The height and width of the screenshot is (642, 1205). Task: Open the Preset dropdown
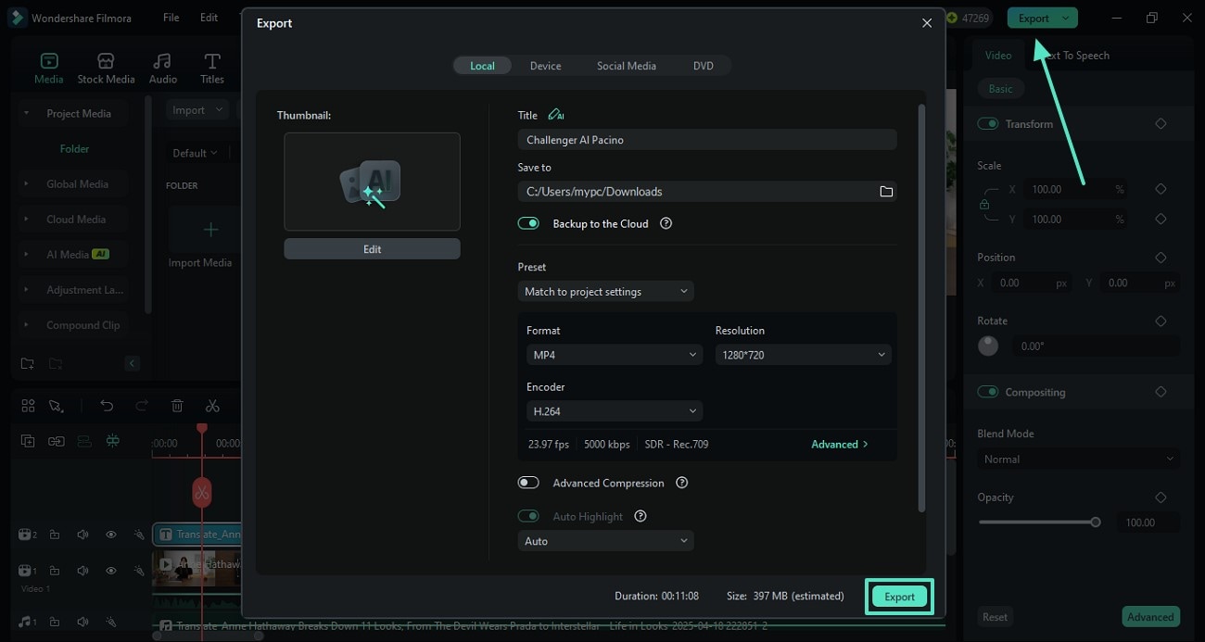point(605,292)
